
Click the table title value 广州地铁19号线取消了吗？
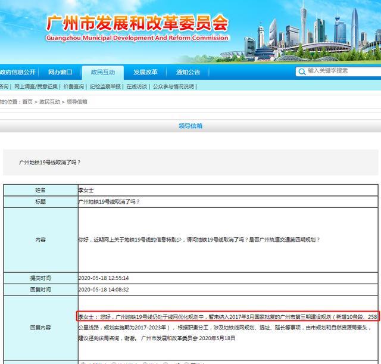[109, 201]
